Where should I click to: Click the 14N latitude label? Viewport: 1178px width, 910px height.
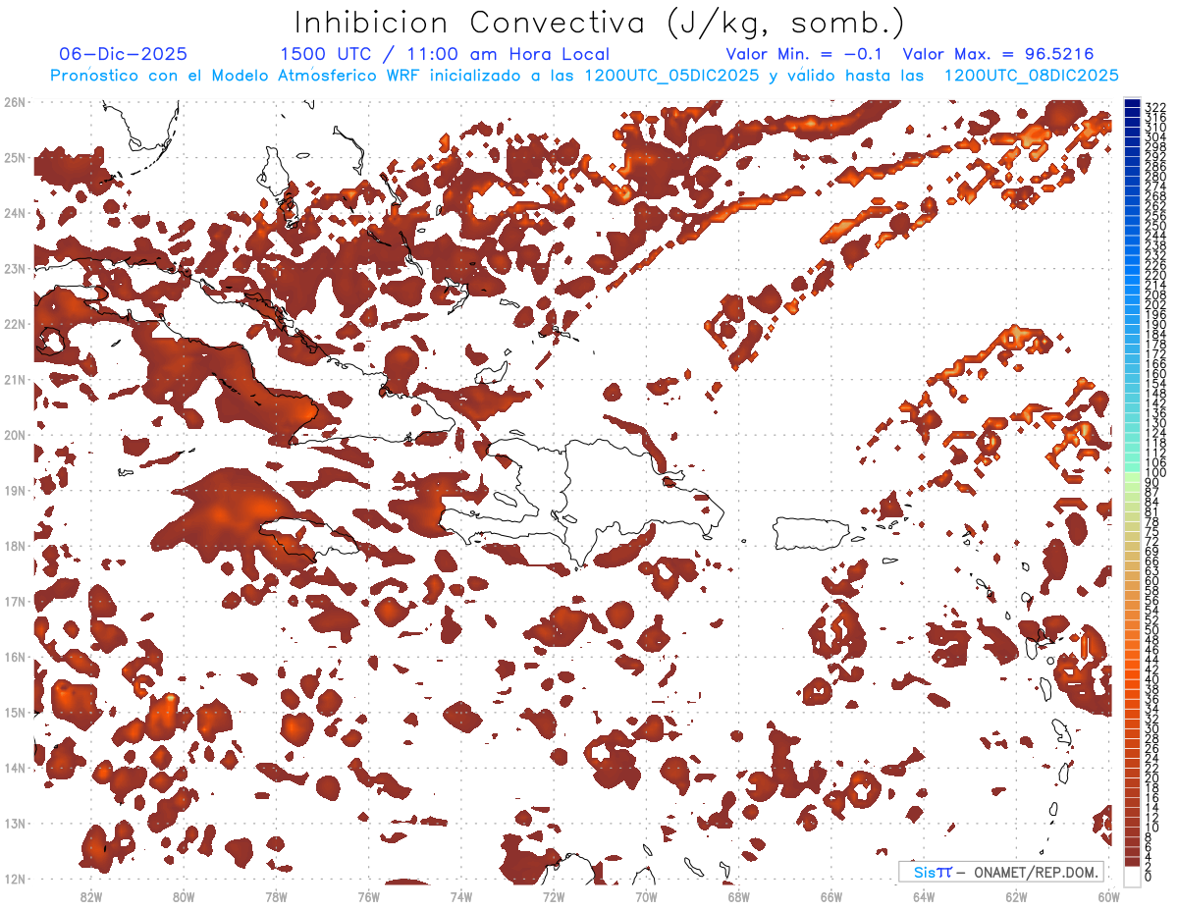click(14, 768)
